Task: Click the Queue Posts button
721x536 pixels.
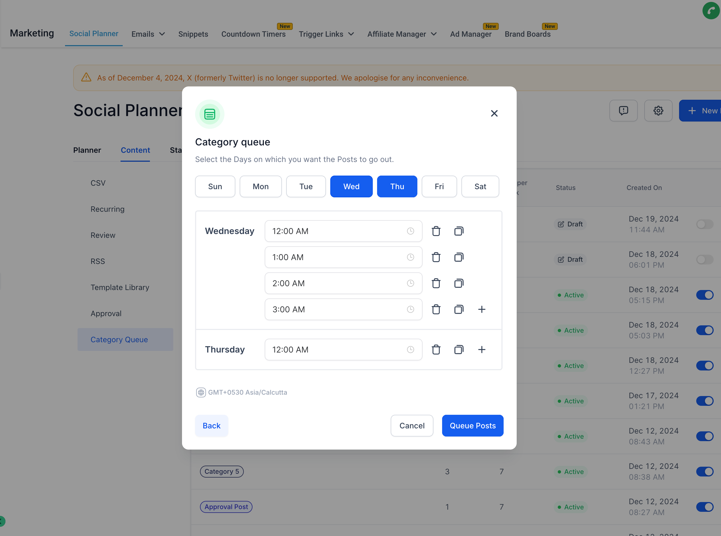Action: [473, 425]
